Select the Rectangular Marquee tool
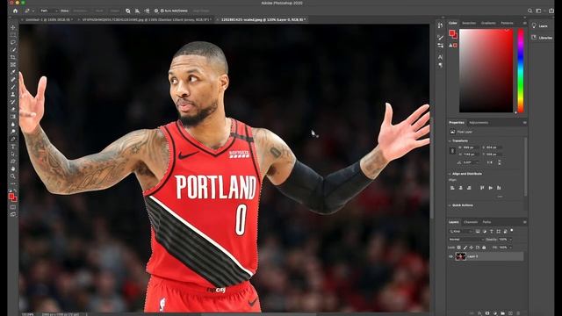The height and width of the screenshot is (316, 562). coord(13,35)
